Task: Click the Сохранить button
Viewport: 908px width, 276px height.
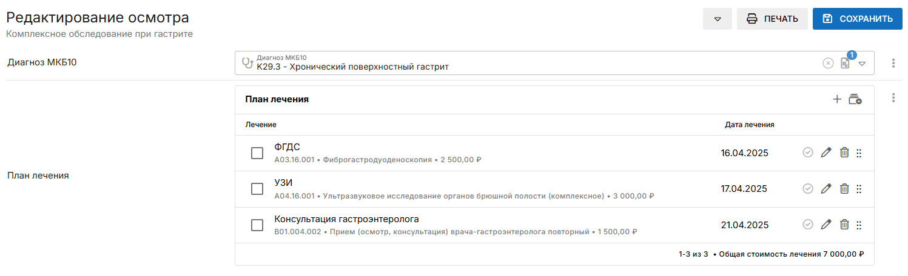Action: pyautogui.click(x=858, y=19)
